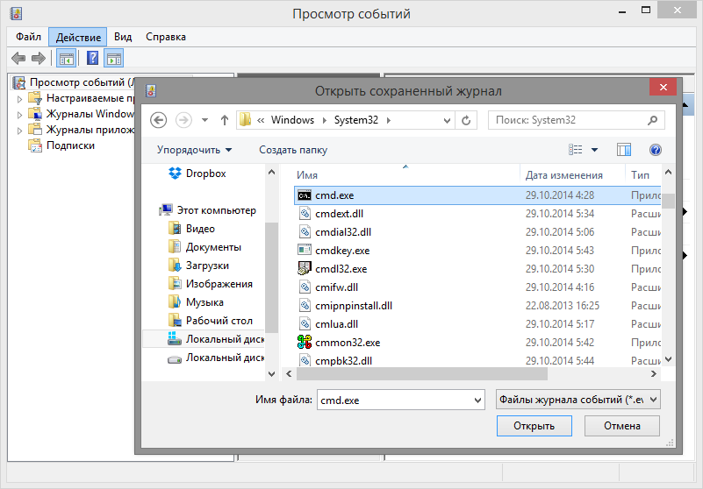Click the back arrow in file dialog
This screenshot has height=489, width=703.
click(x=158, y=120)
